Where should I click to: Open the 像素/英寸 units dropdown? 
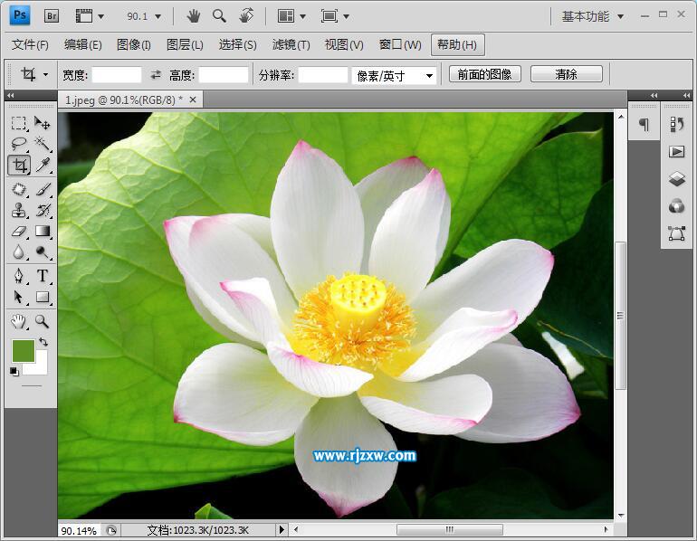(394, 76)
